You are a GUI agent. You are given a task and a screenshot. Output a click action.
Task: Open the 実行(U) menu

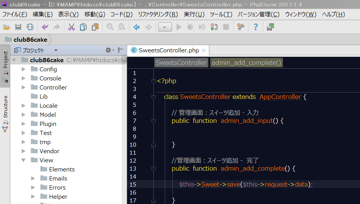194,14
